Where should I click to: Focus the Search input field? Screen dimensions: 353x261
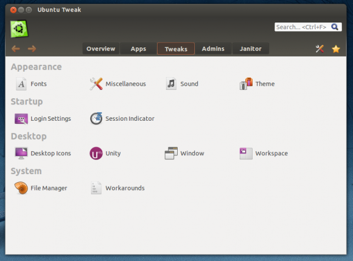[308, 27]
